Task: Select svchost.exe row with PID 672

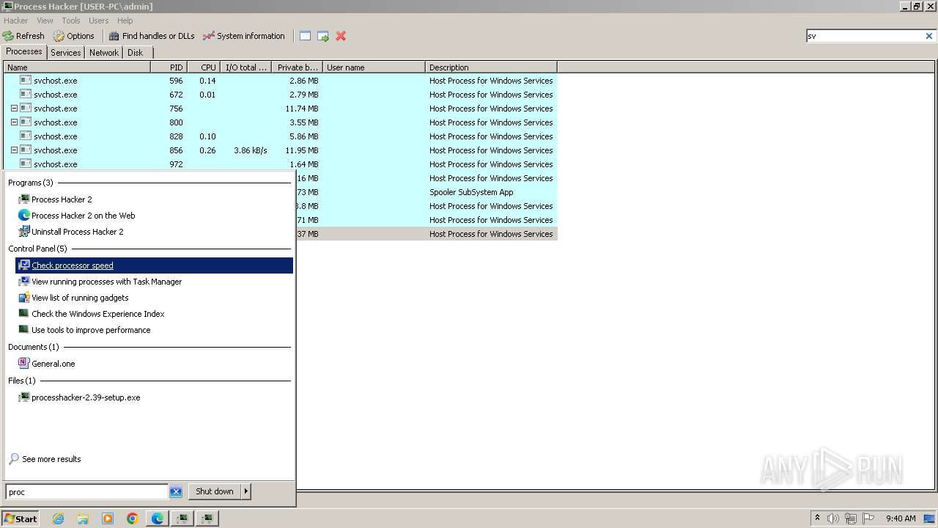Action: [x=281, y=95]
